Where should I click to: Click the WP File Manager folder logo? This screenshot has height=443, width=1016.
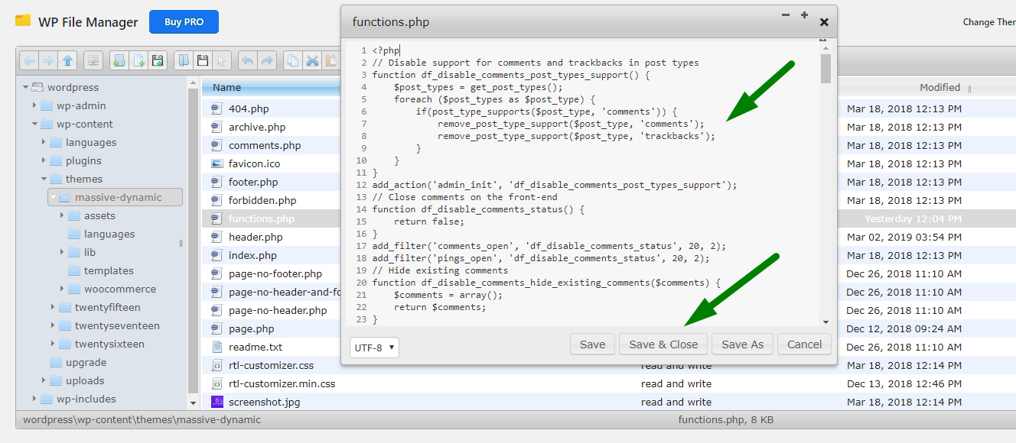23,21
